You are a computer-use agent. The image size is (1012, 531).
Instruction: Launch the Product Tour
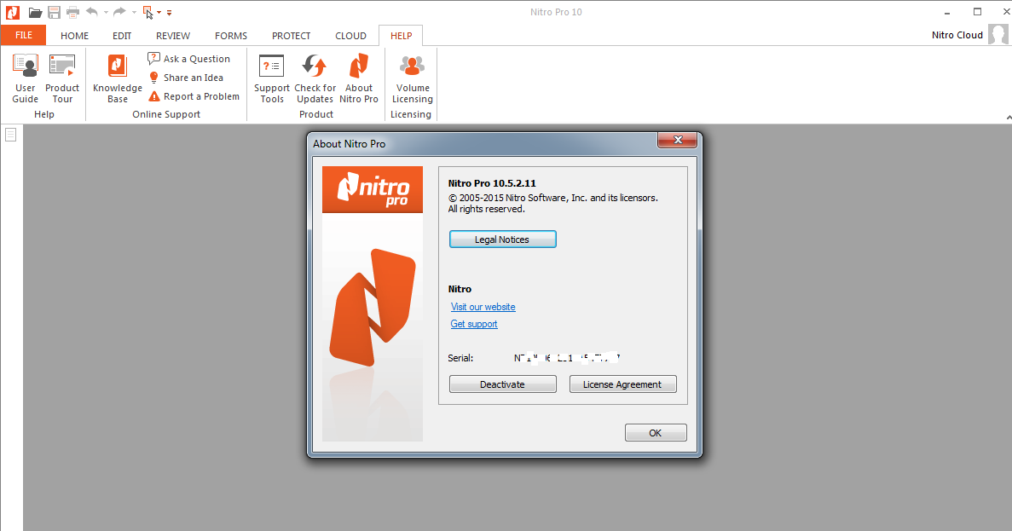62,78
